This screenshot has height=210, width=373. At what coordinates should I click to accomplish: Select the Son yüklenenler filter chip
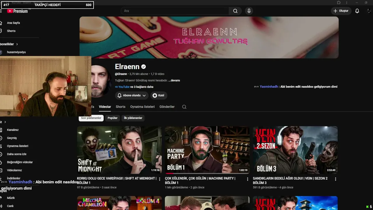[91, 118]
